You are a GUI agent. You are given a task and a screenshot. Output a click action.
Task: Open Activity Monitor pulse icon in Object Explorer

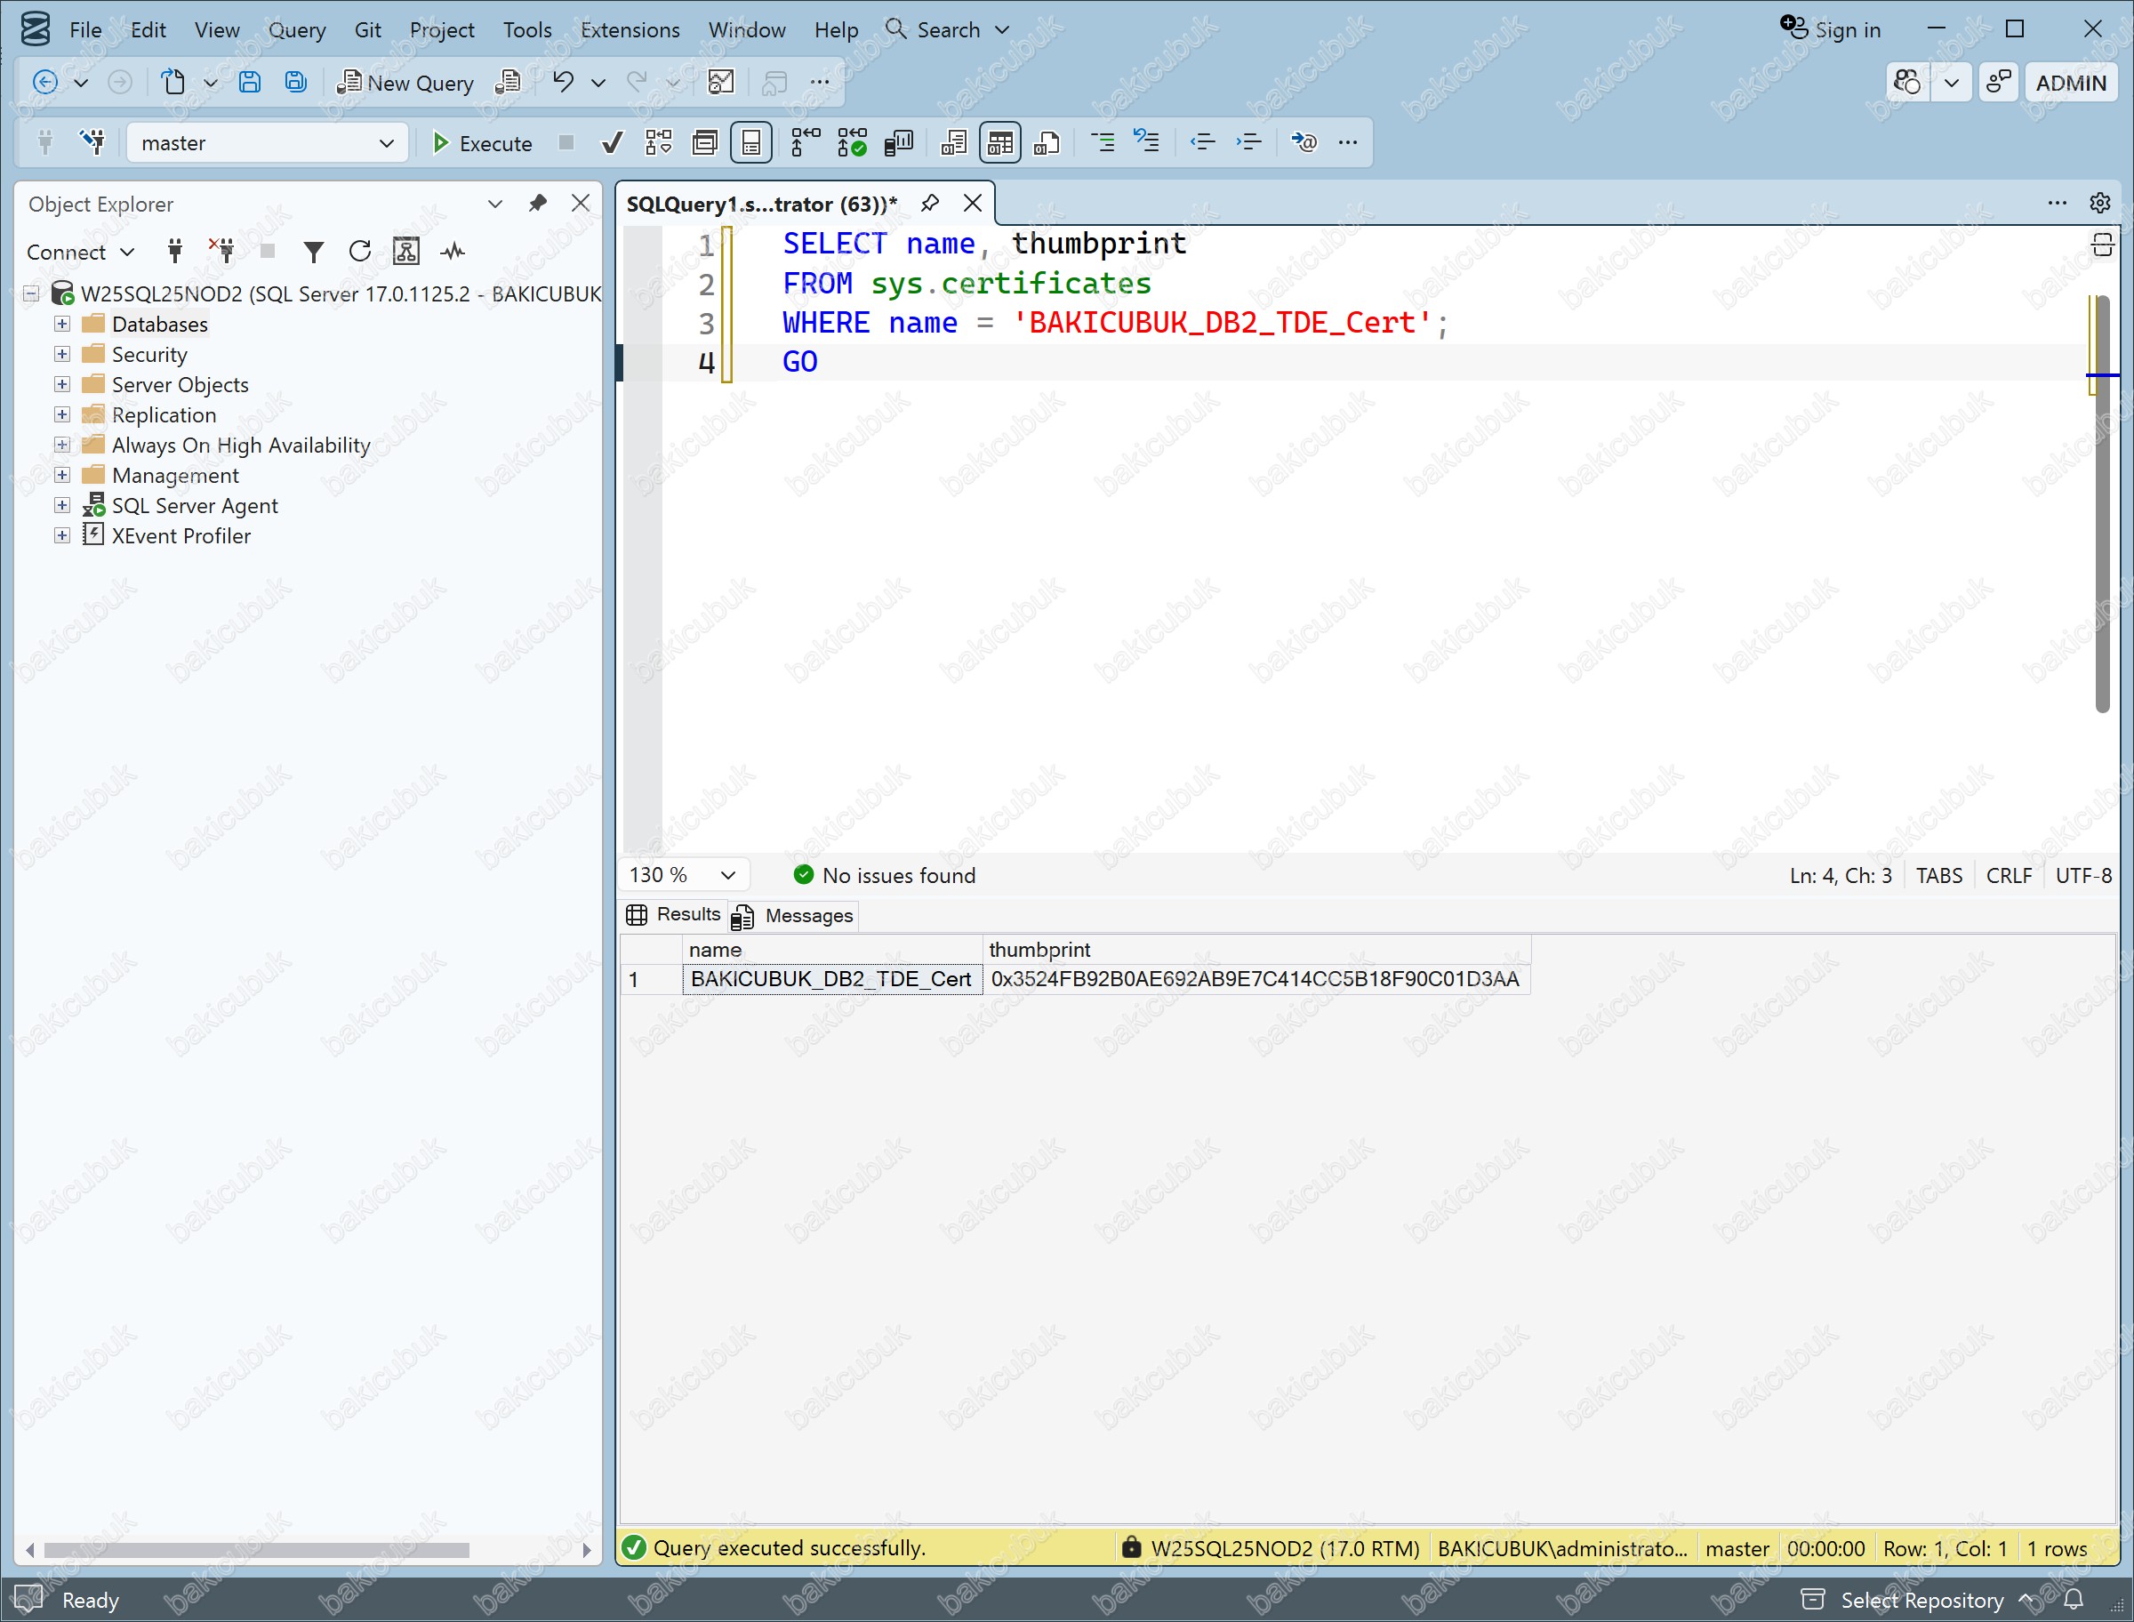(453, 252)
